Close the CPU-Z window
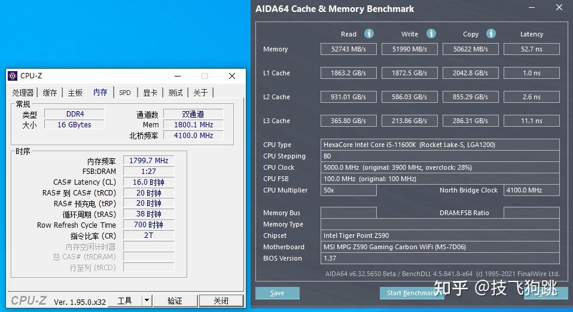Screen dimensions: 573x312 pyautogui.click(x=232, y=76)
